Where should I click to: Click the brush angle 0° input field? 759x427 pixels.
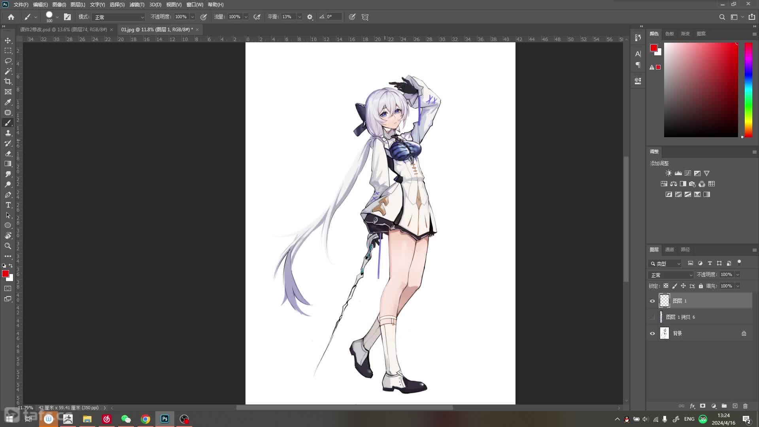pyautogui.click(x=333, y=17)
